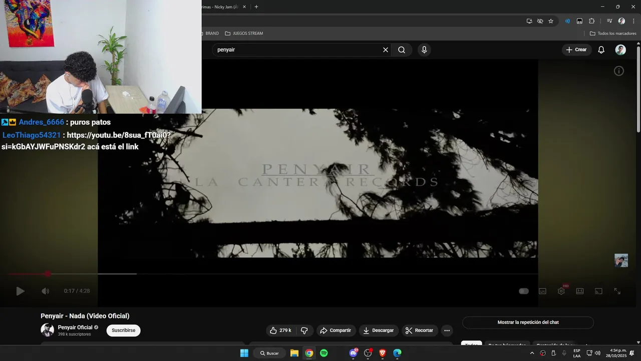
Task: Turn on subtitles in the player
Action: pos(542,291)
